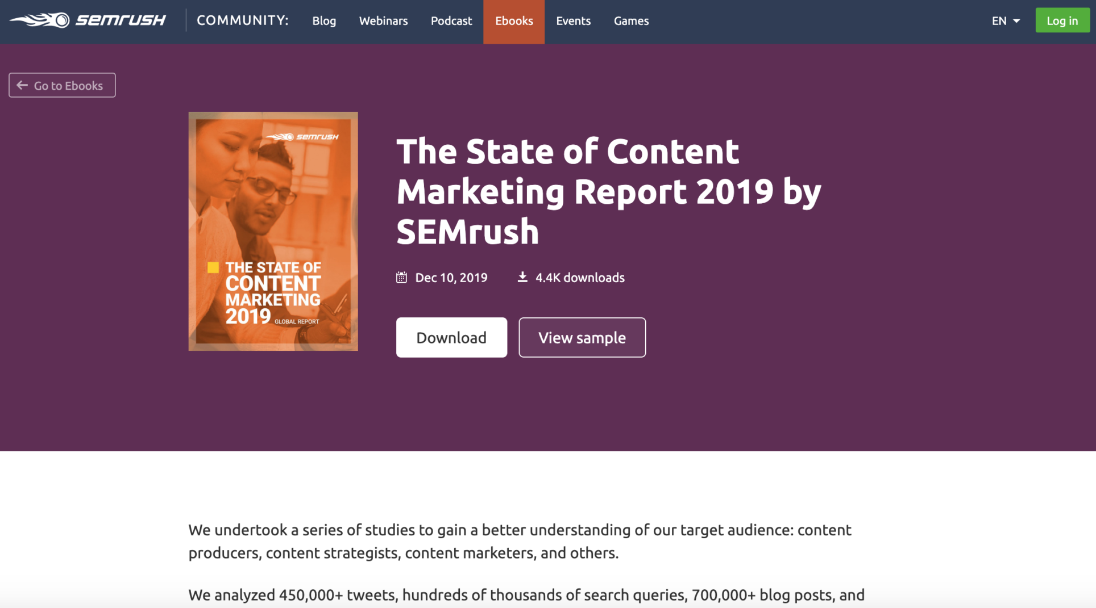
Task: Open the Games section
Action: pos(631,21)
